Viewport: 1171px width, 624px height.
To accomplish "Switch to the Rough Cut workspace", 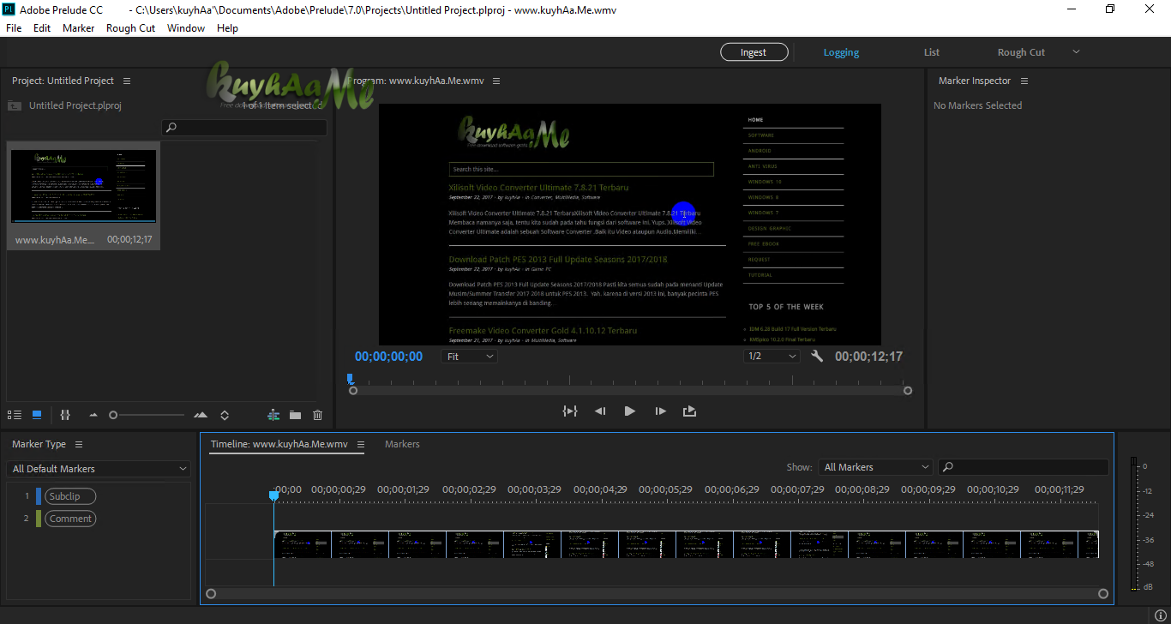I will (1021, 52).
